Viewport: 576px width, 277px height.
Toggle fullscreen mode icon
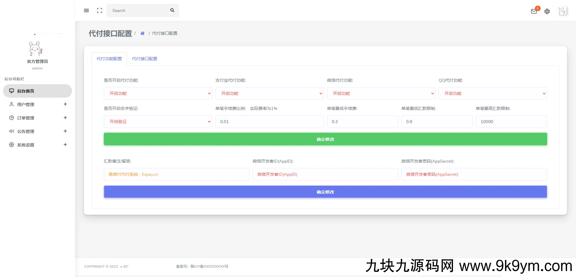pyautogui.click(x=100, y=10)
